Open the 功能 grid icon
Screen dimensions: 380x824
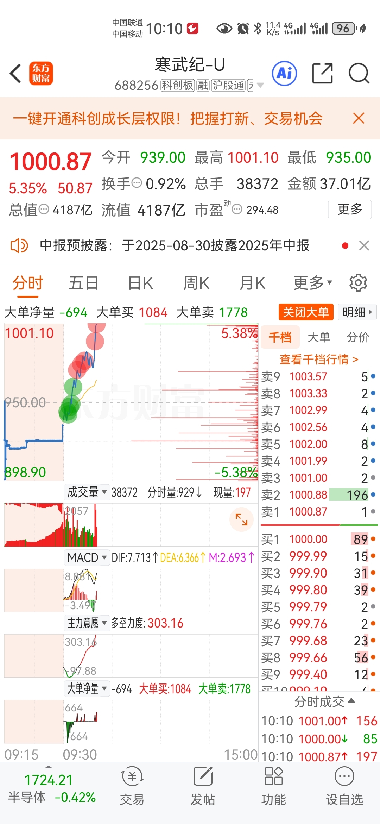click(273, 776)
